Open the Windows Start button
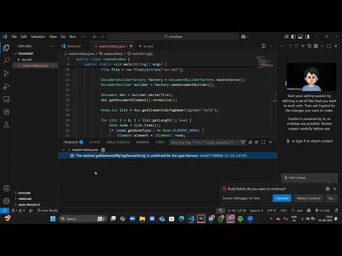 53,219
